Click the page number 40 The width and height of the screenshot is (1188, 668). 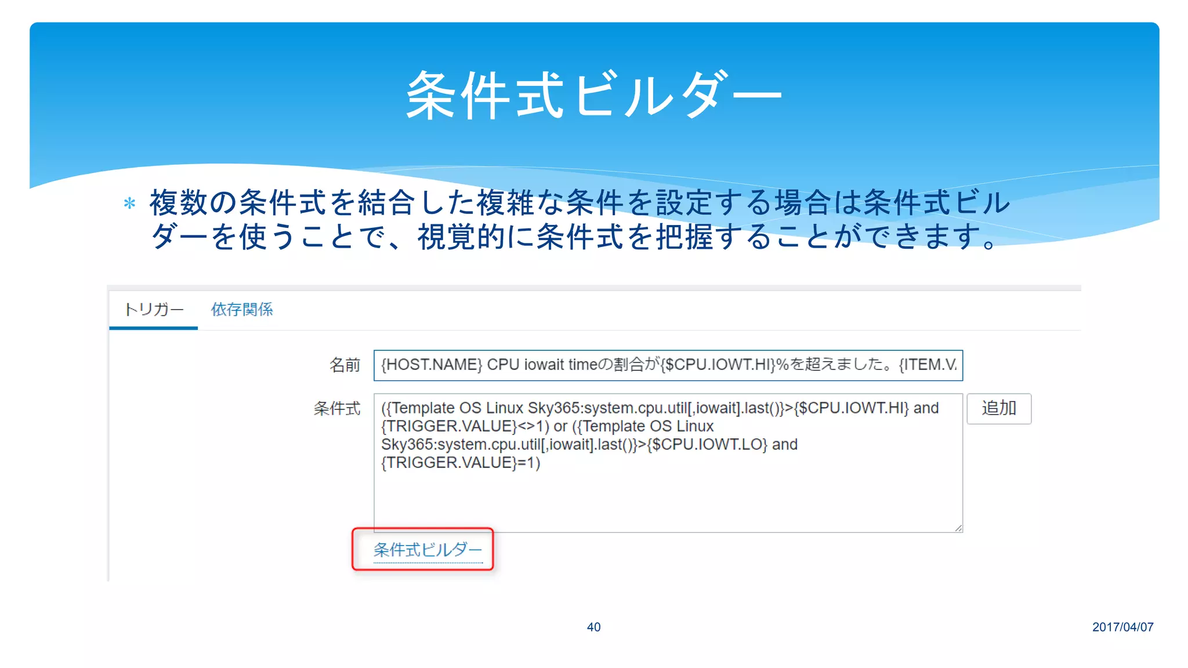[x=593, y=627]
